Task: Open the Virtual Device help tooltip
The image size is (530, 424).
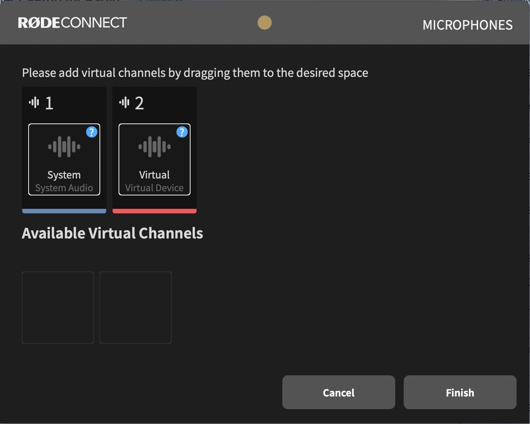Action: 182,132
